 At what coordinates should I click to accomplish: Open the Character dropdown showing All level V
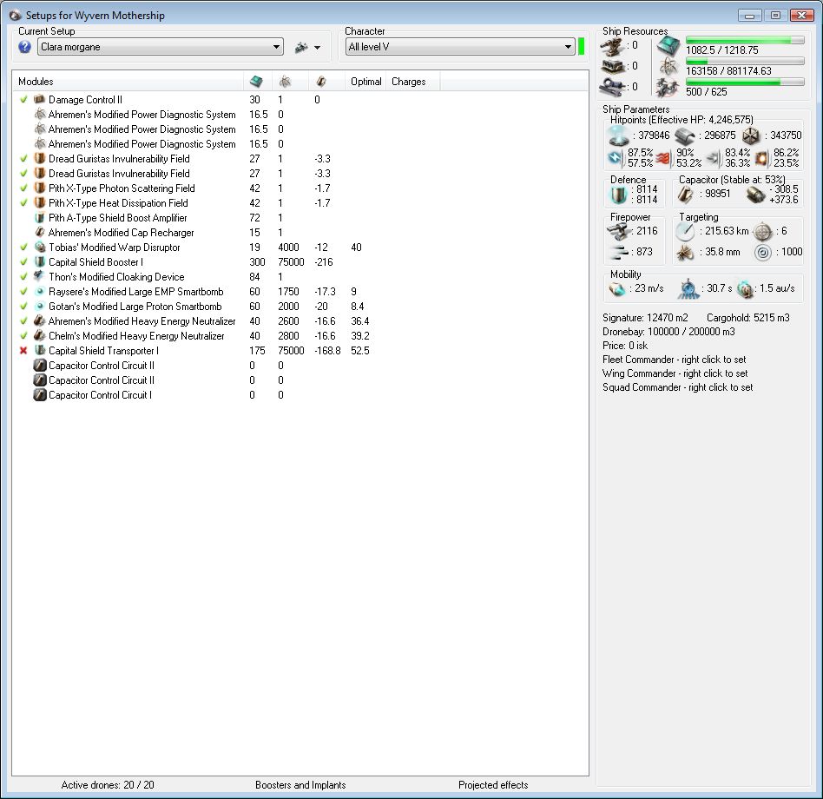click(x=460, y=47)
